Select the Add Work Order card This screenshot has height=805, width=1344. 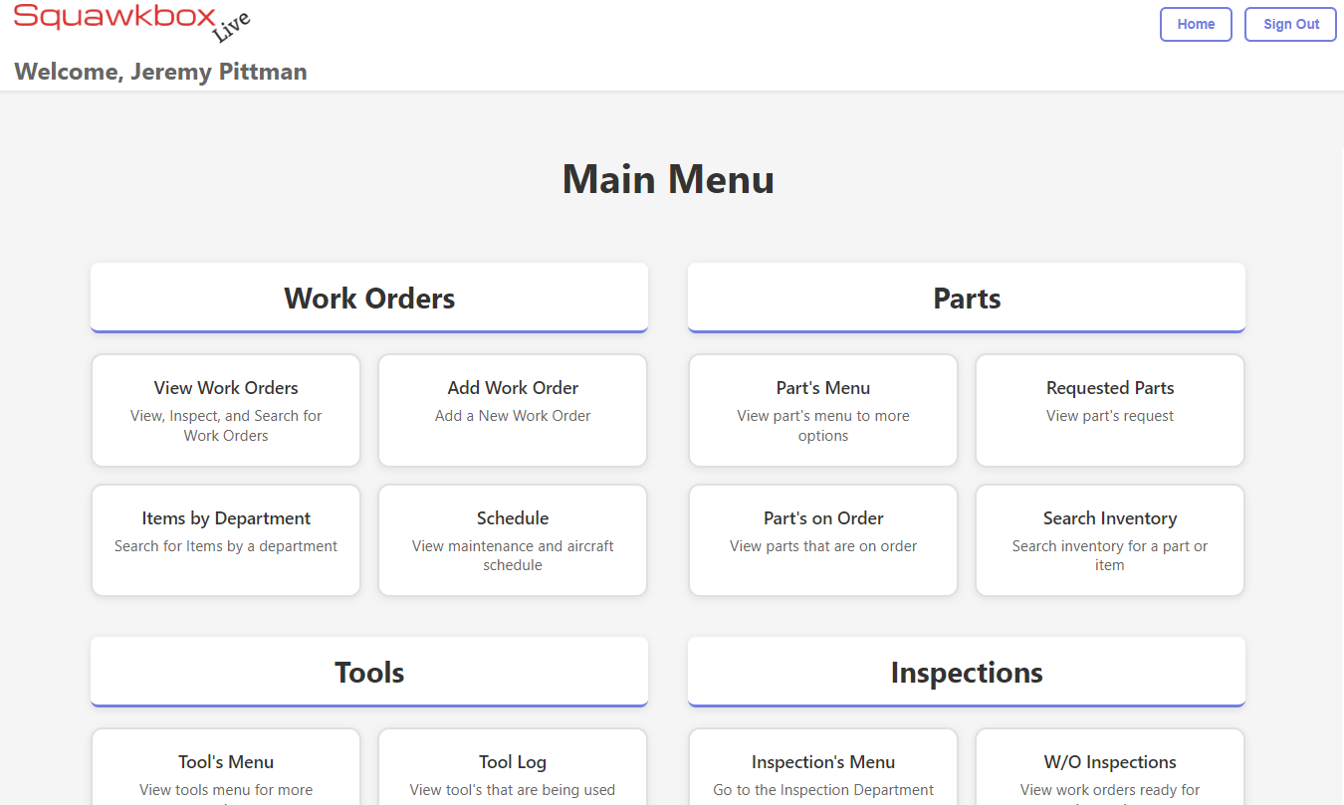click(513, 410)
